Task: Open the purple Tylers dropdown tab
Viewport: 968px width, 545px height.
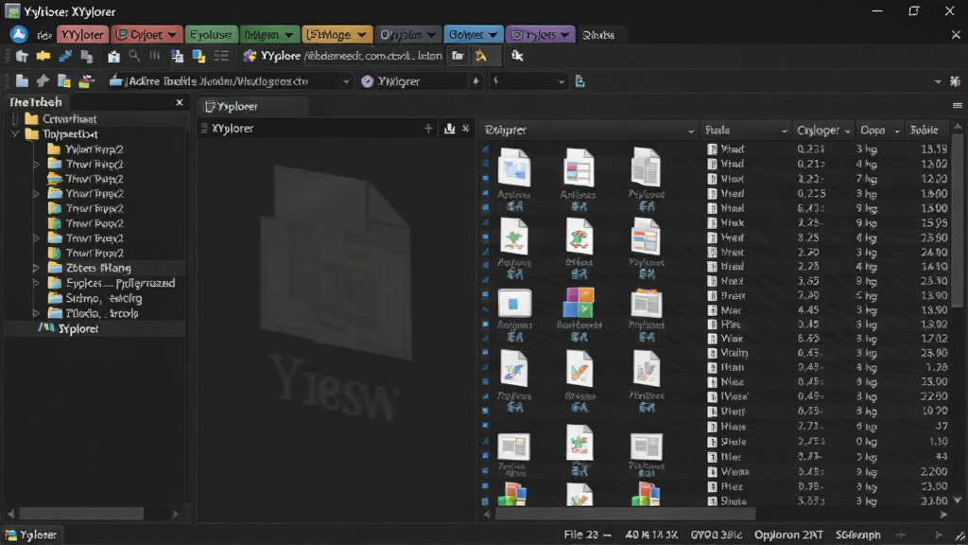Action: click(x=540, y=35)
